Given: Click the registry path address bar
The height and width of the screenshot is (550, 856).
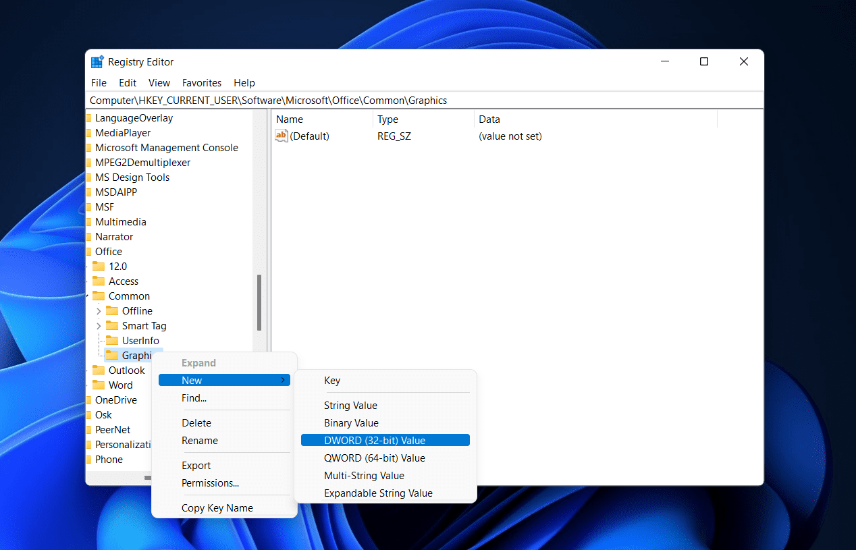Looking at the screenshot, I should [x=425, y=101].
